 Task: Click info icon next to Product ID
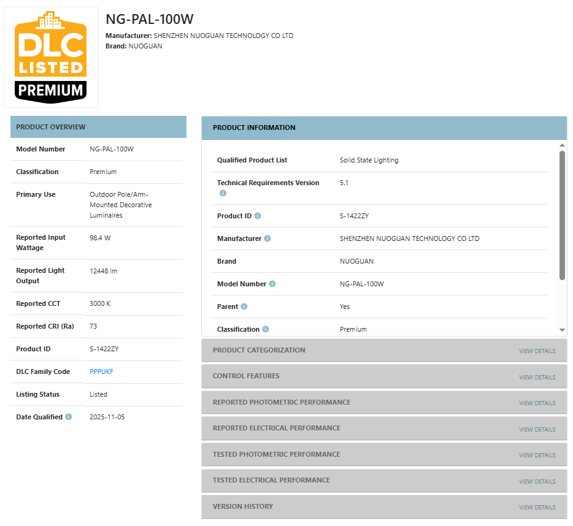pos(258,216)
